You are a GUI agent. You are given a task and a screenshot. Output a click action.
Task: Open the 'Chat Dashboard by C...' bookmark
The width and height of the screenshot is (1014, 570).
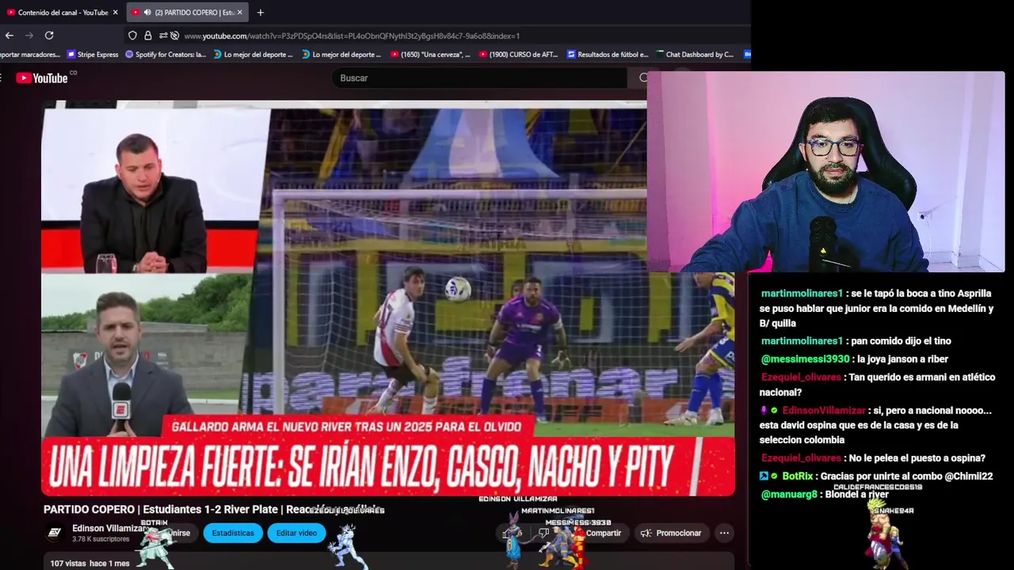(x=695, y=55)
